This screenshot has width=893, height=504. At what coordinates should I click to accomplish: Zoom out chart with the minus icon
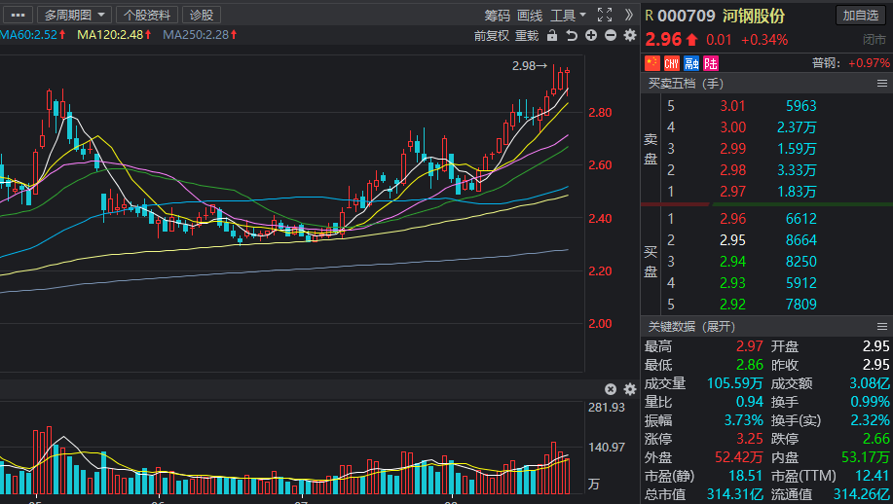(x=611, y=36)
